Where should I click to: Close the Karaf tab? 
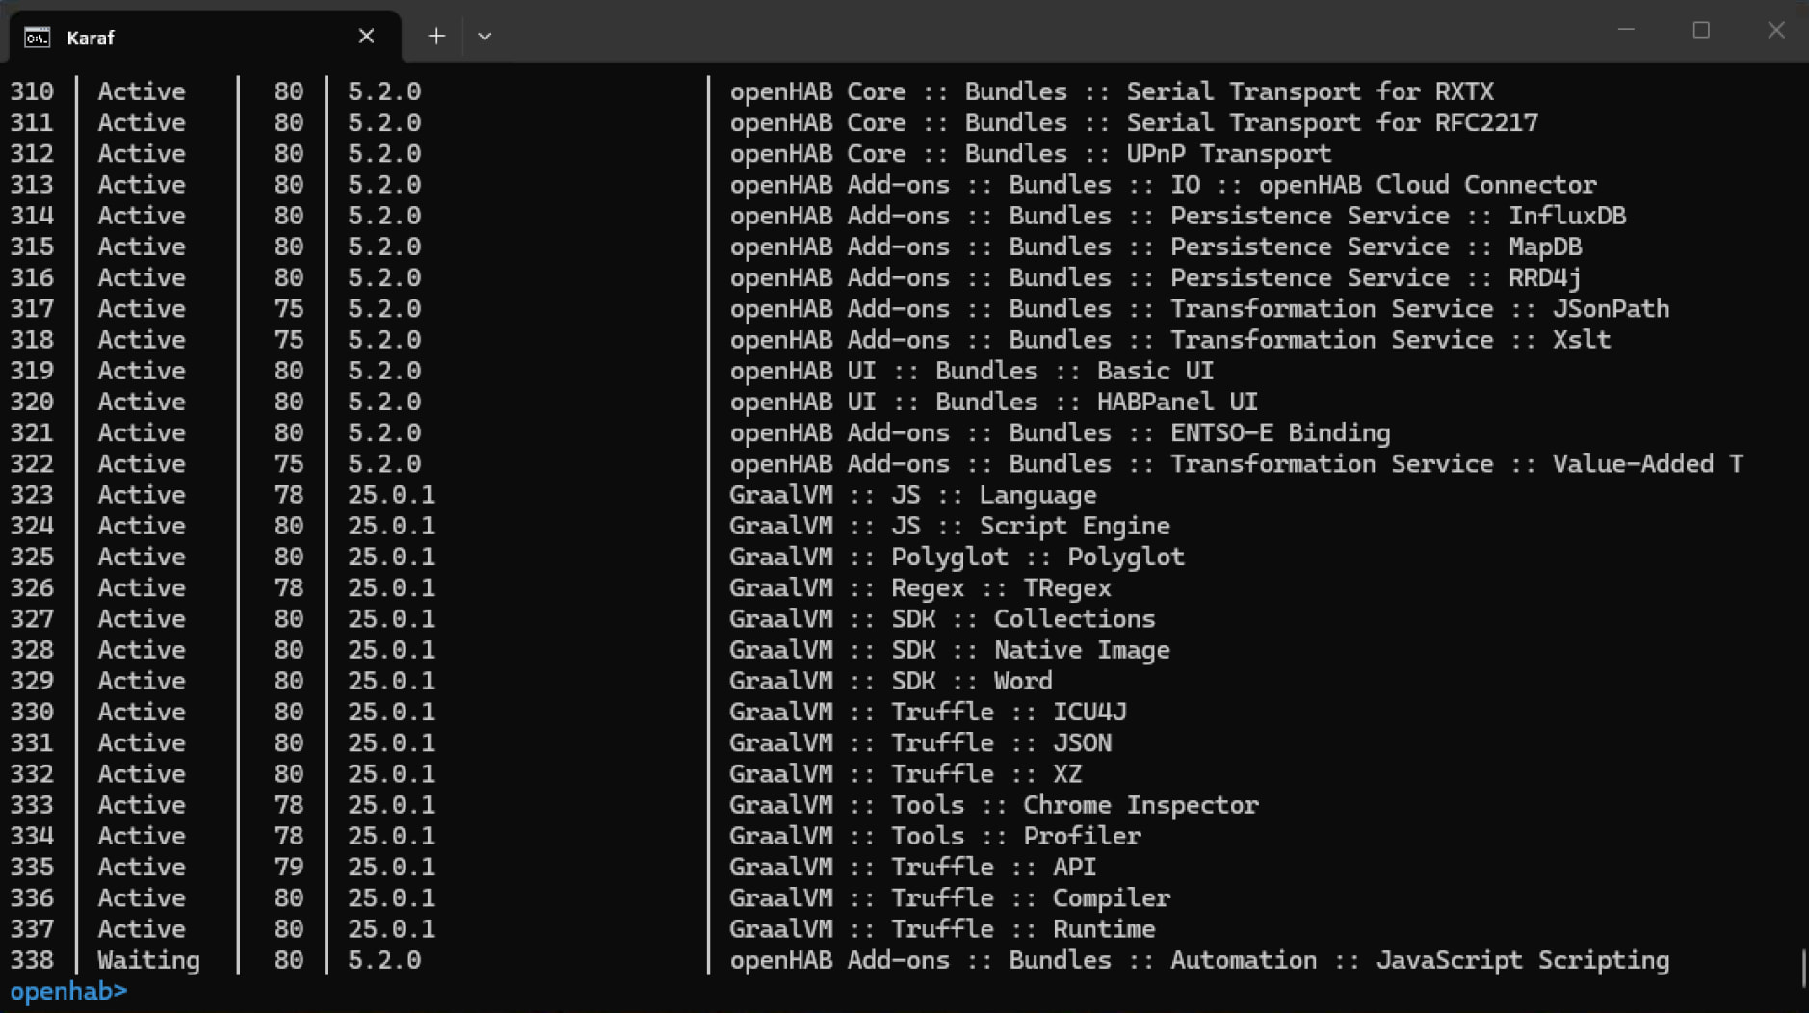pyautogui.click(x=366, y=37)
